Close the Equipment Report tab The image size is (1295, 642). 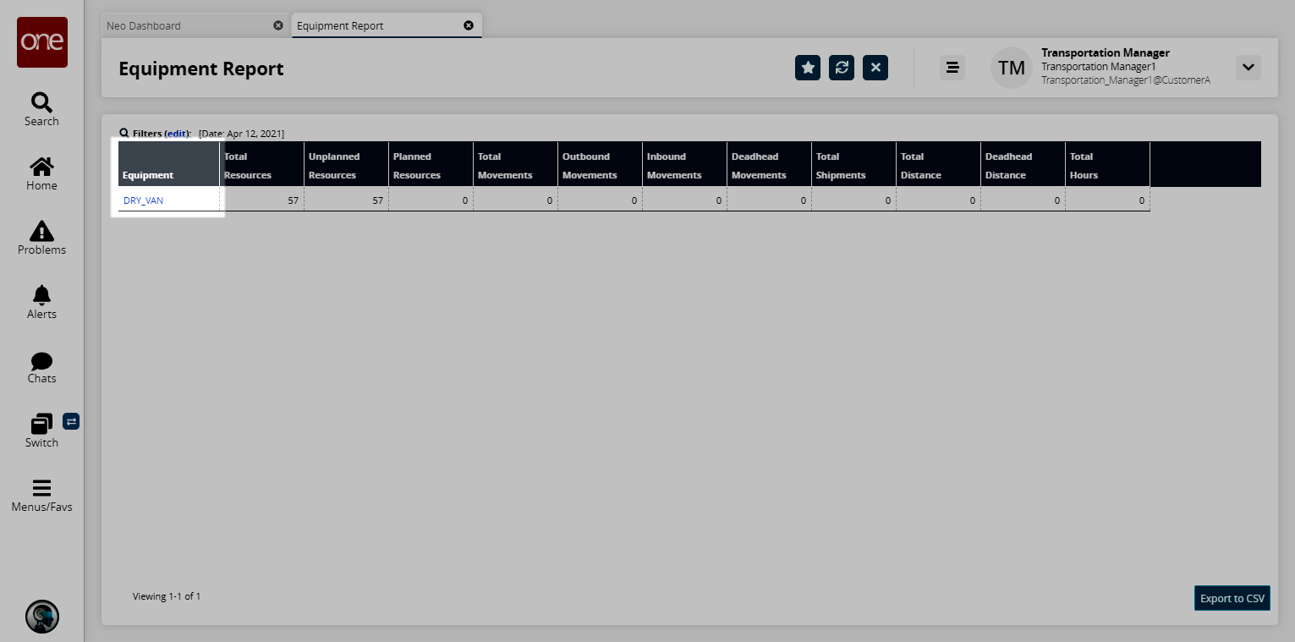coord(469,25)
